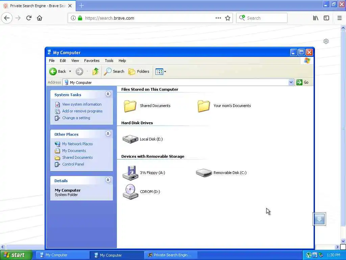Click the green Back button

pyautogui.click(x=57, y=71)
